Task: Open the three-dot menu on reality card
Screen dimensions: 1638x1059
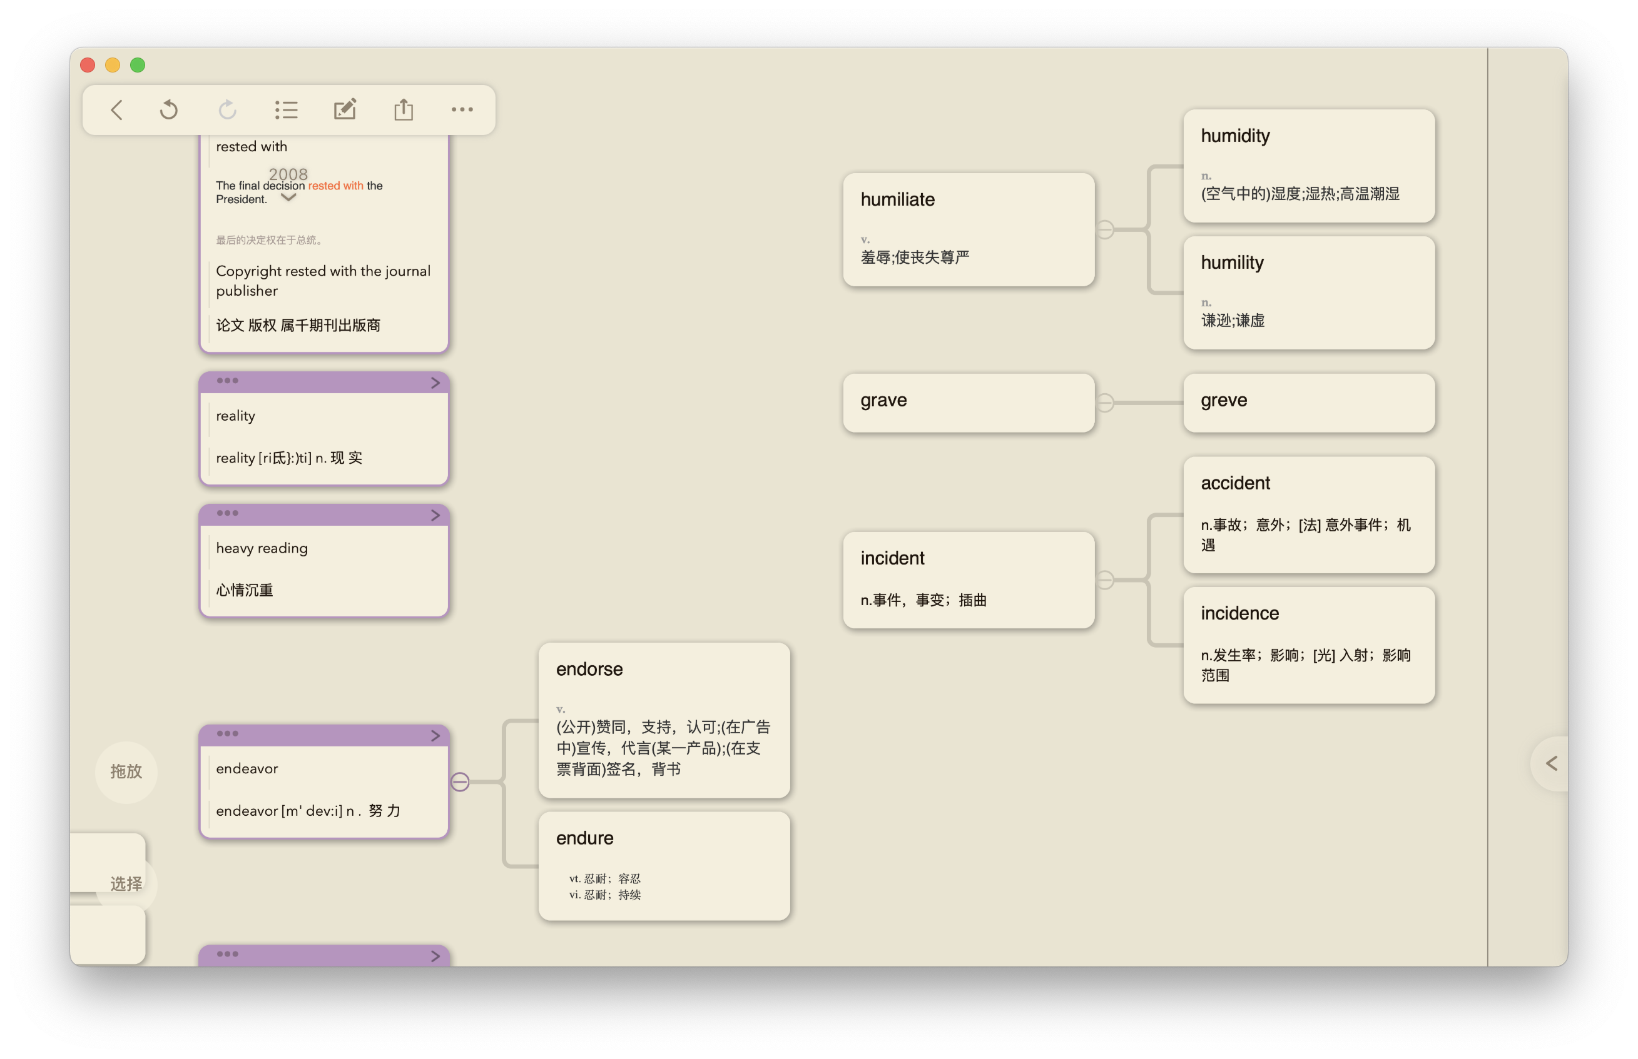Action: point(227,381)
